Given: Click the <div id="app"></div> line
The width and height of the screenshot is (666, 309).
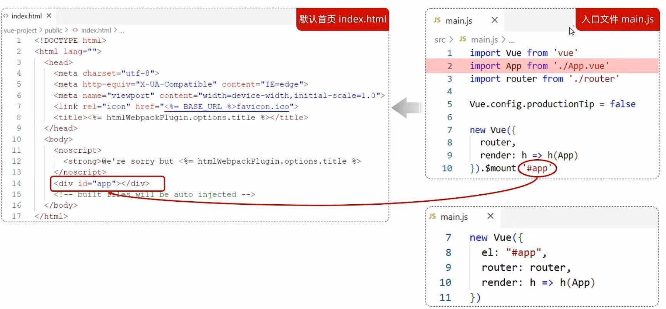Looking at the screenshot, I should [x=102, y=183].
